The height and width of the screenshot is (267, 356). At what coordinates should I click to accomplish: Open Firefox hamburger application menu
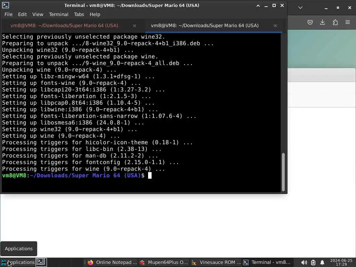[x=348, y=22]
